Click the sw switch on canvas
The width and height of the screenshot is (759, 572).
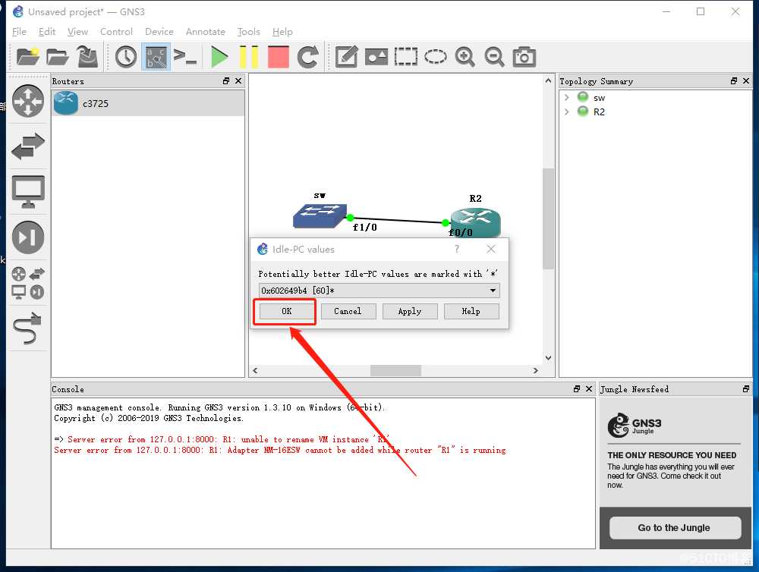tap(320, 216)
